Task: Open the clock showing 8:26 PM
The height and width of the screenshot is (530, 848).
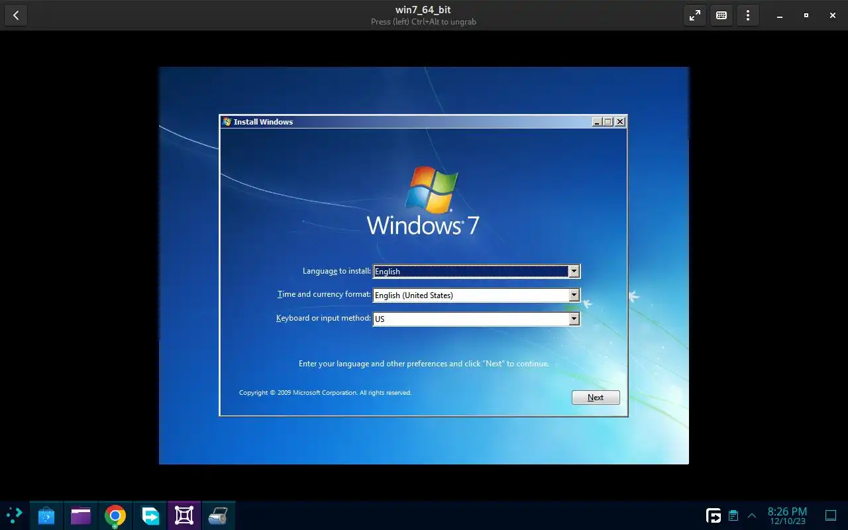Action: click(787, 515)
